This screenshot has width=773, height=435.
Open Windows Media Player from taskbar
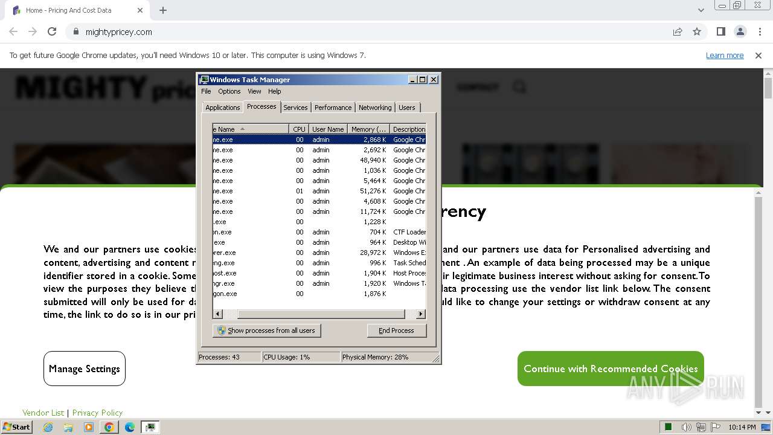(89, 427)
